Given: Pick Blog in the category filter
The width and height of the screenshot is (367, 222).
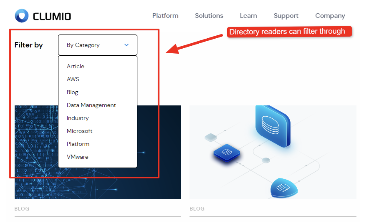Looking at the screenshot, I should pyautogui.click(x=72, y=92).
